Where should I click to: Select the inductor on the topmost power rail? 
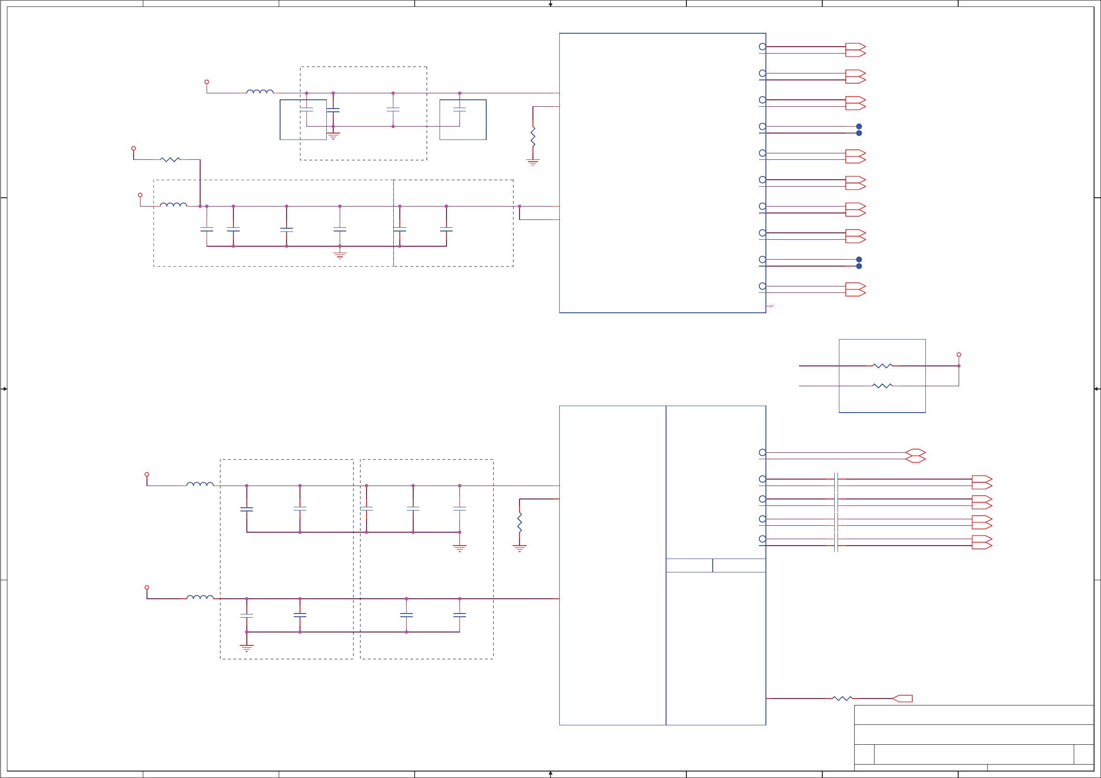(260, 91)
